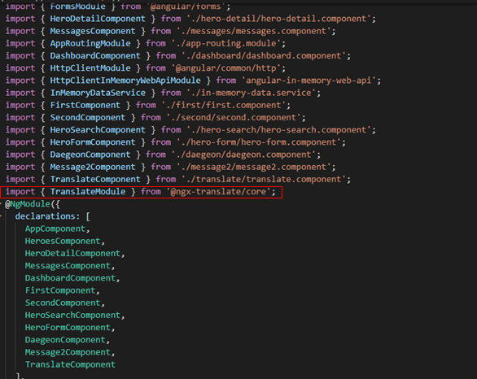Viewport: 477px width, 379px height.
Task: Click AppComponent in declarations array
Action: [x=55, y=229]
